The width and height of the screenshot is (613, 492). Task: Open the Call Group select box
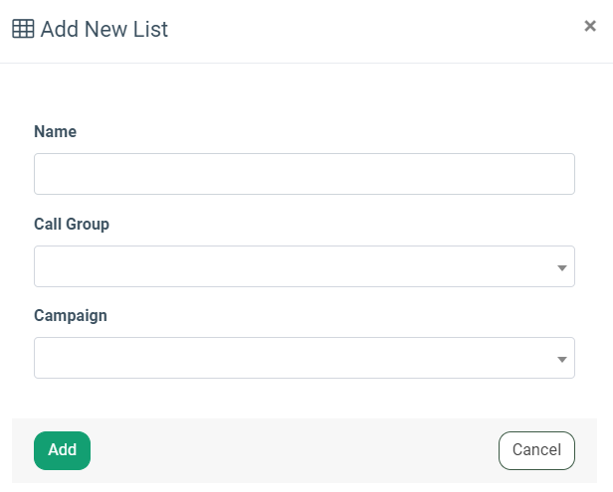click(x=304, y=266)
